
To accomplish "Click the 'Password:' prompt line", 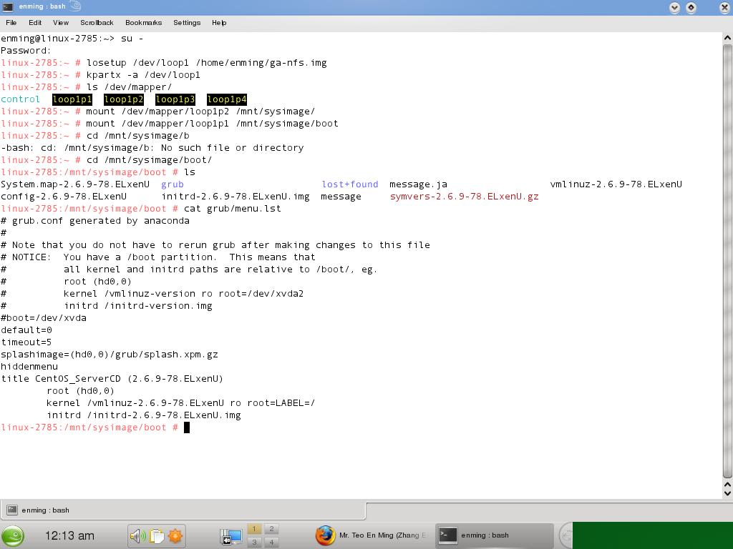I will pyautogui.click(x=26, y=51).
